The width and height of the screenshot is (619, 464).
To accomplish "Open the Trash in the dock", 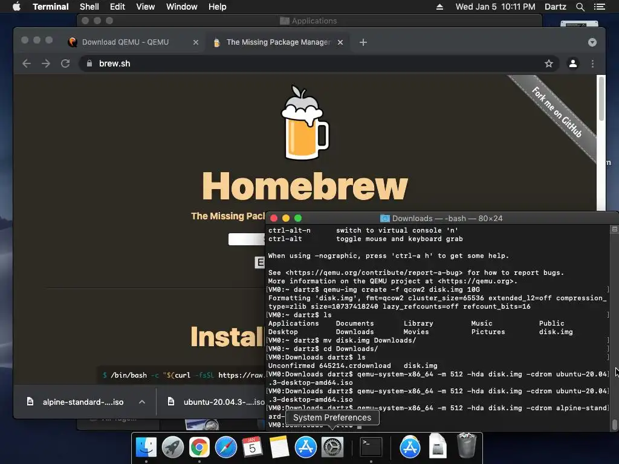I will pyautogui.click(x=466, y=446).
